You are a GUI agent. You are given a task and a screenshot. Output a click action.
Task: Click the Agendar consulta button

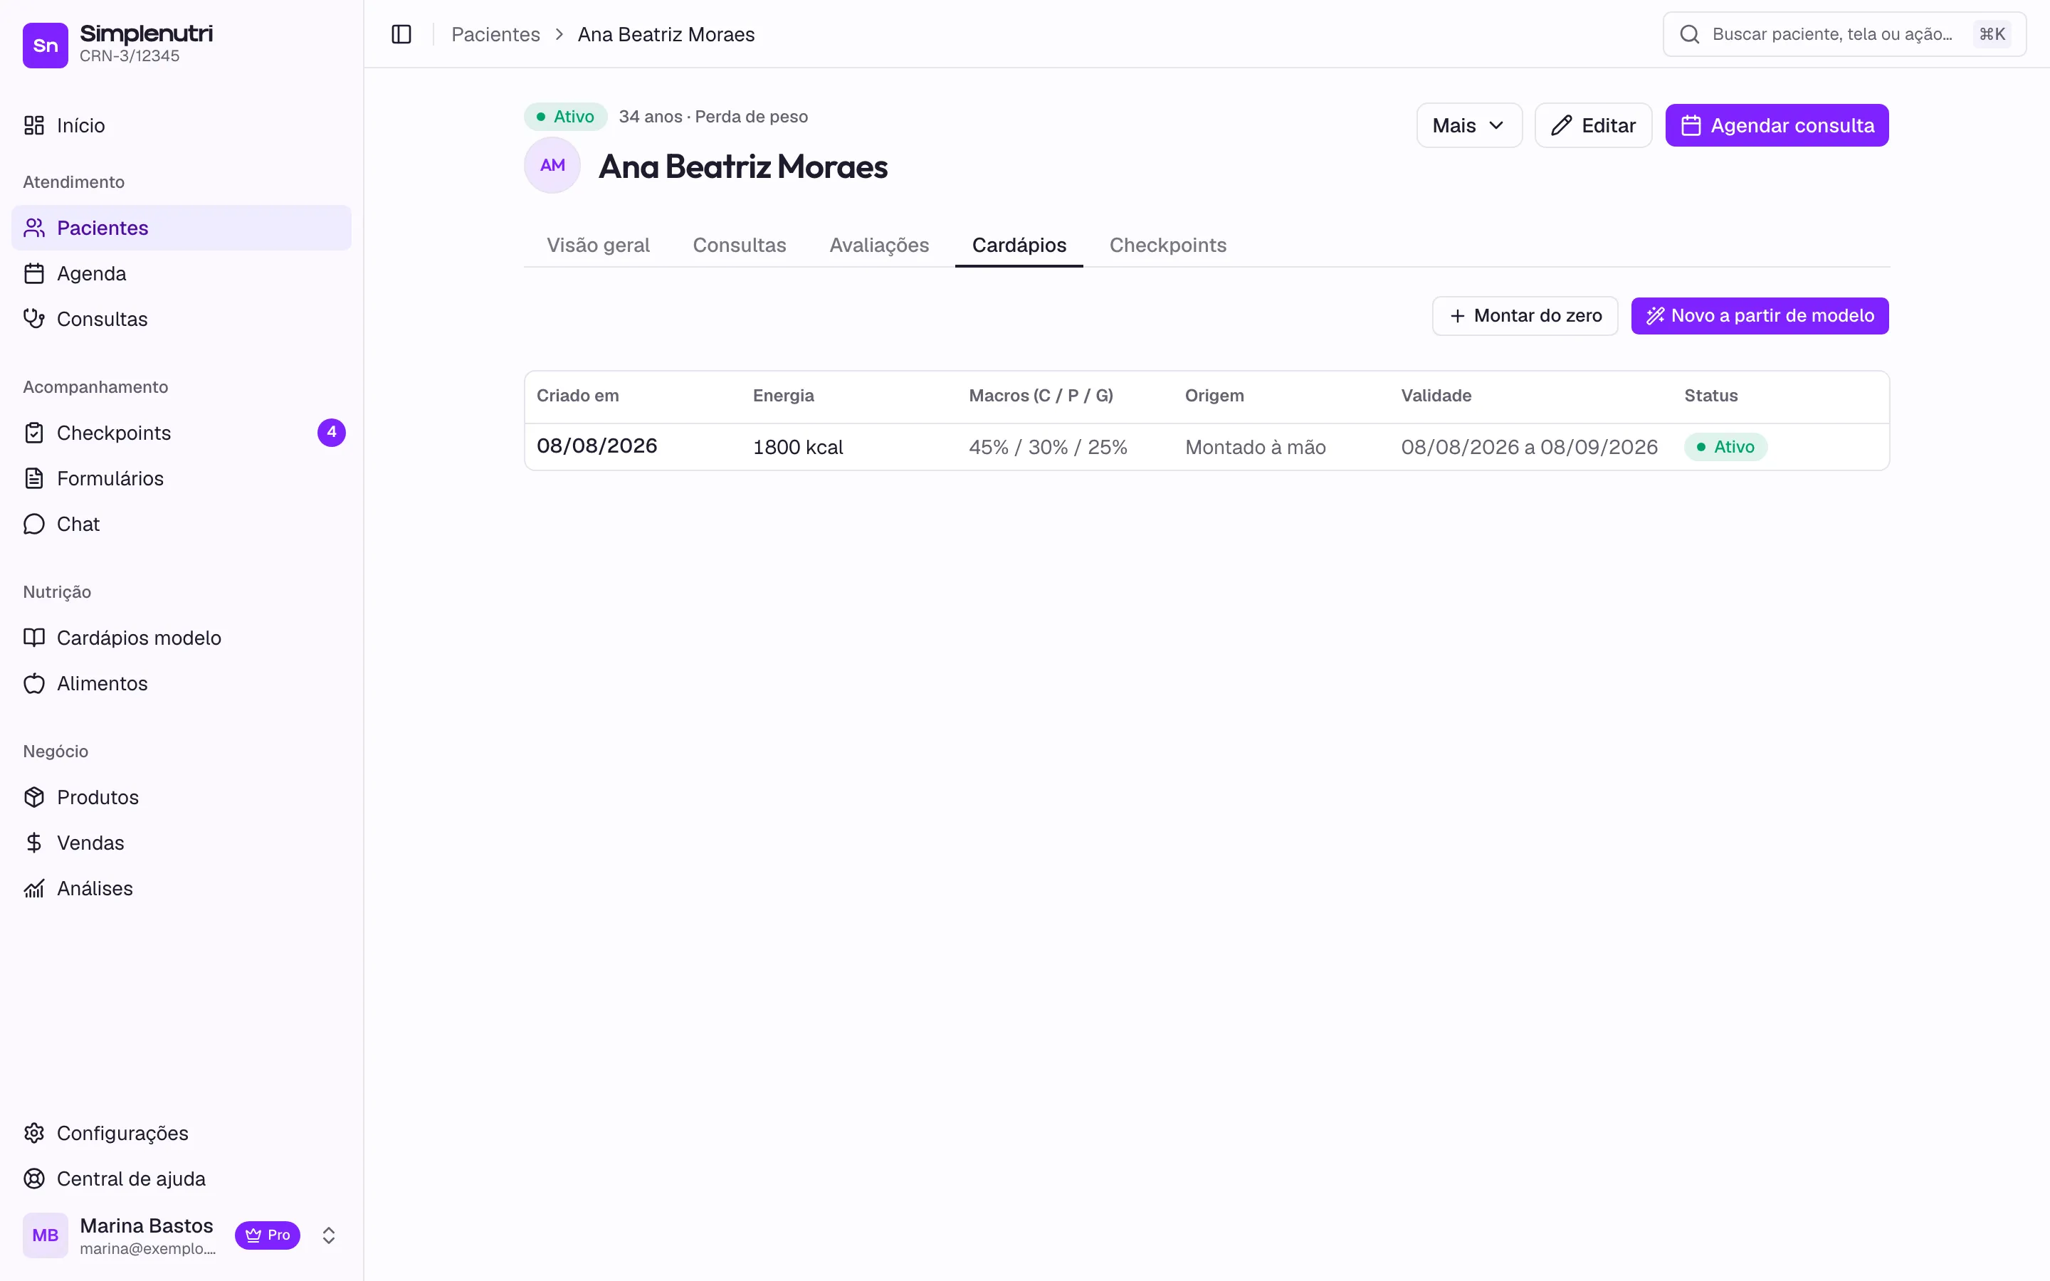point(1777,125)
